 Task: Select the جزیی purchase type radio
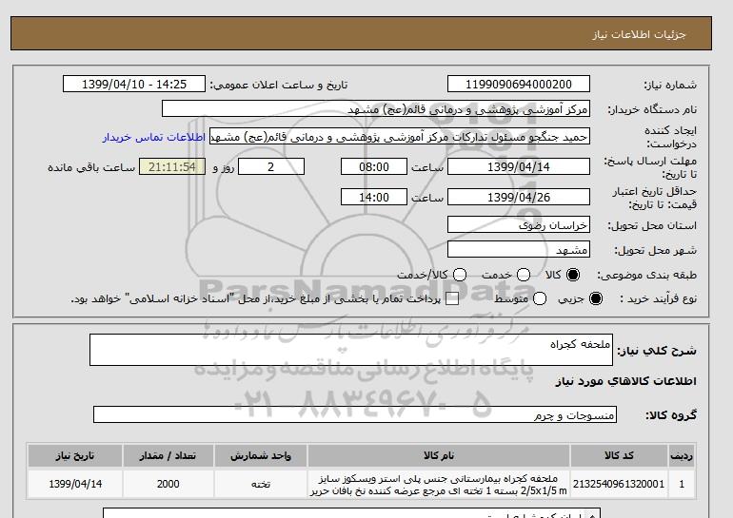pos(596,298)
